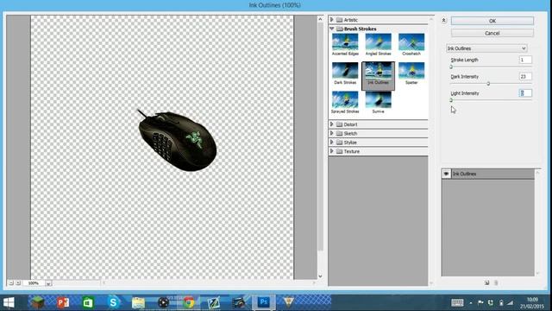This screenshot has width=552, height=311.
Task: Click the zoom out minus button
Action: (x=11, y=282)
